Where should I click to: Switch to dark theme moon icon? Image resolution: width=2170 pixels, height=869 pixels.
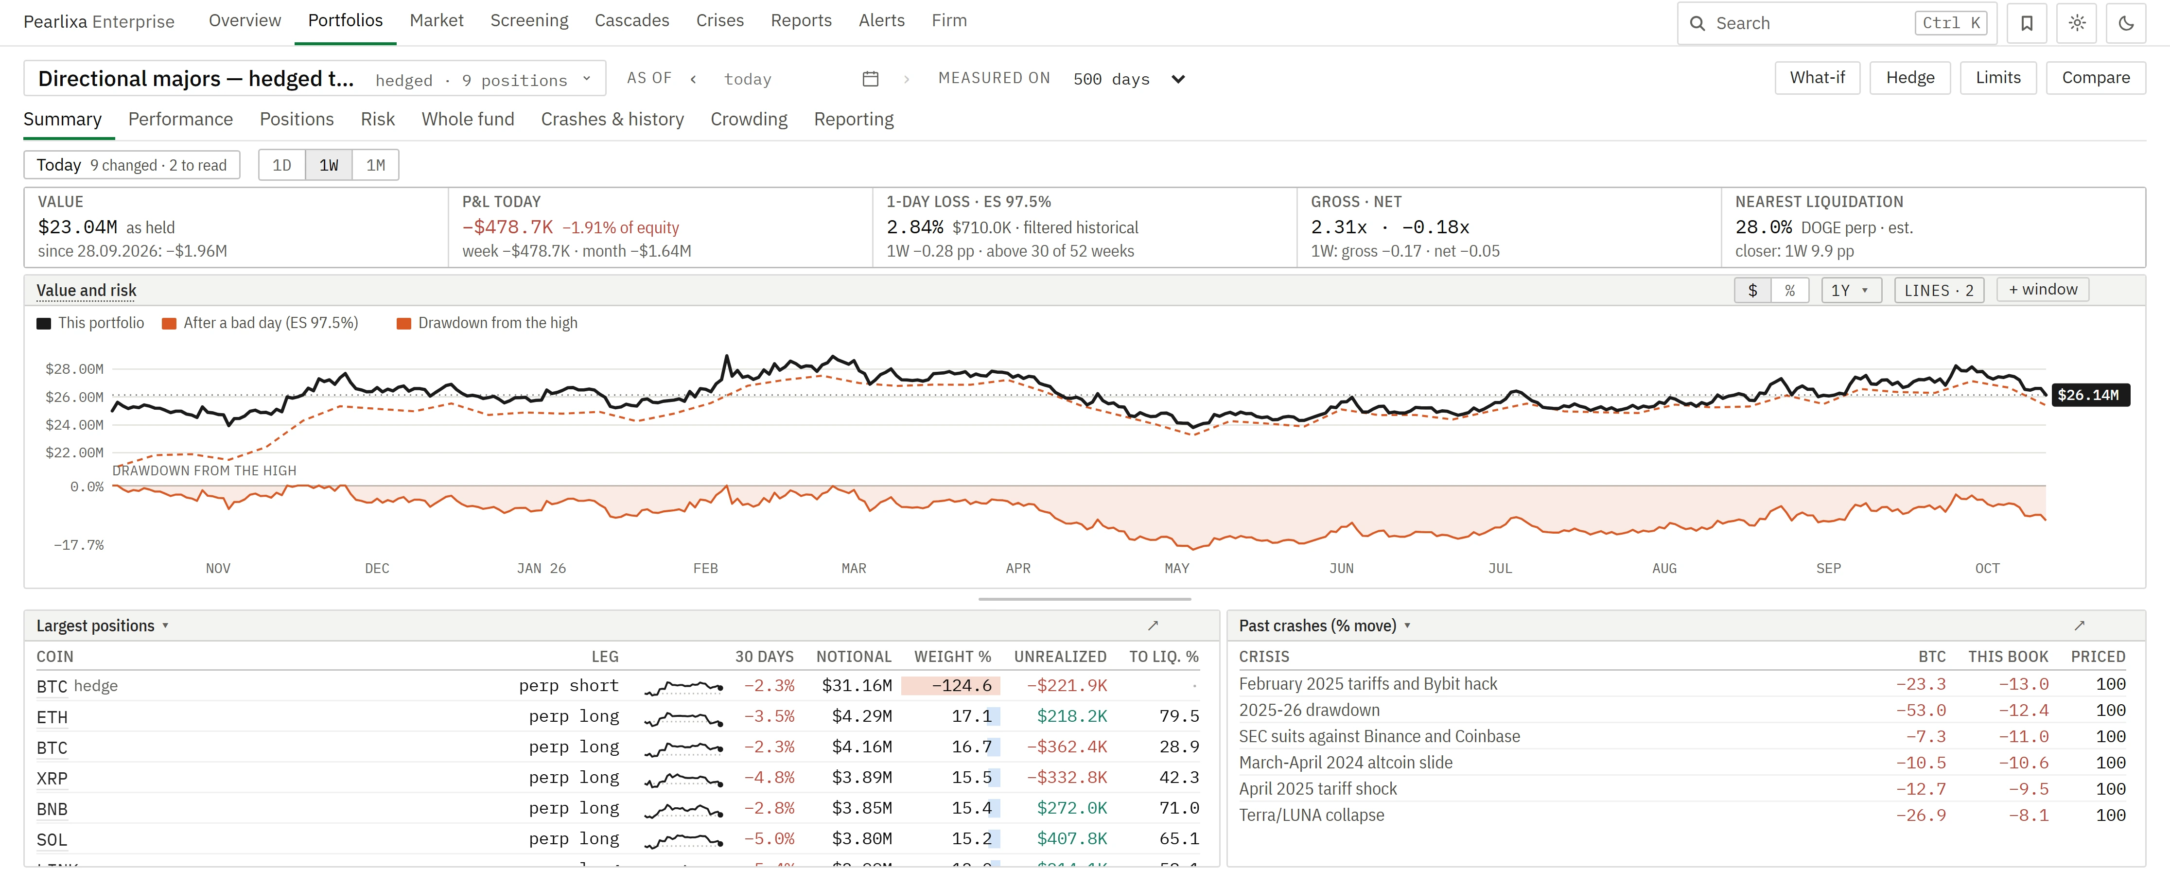pyautogui.click(x=2126, y=24)
